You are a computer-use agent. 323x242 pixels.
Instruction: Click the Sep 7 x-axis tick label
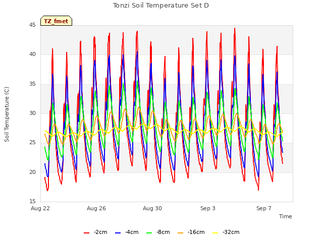(x=264, y=208)
